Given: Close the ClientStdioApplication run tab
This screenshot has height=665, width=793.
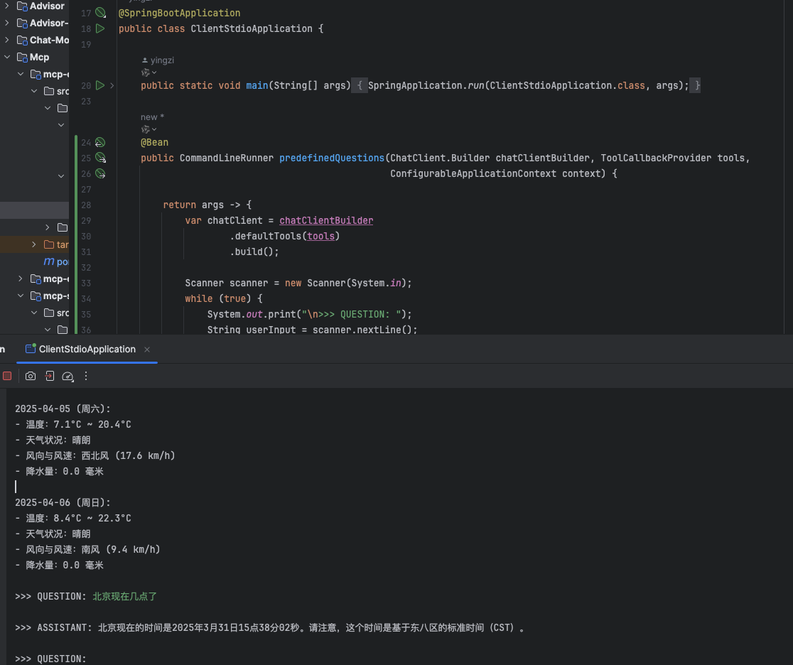Looking at the screenshot, I should pyautogui.click(x=147, y=350).
